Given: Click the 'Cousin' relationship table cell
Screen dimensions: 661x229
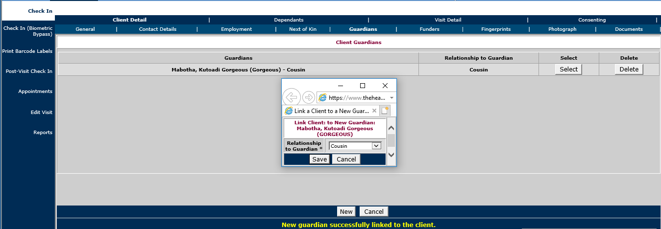Looking at the screenshot, I should (x=479, y=69).
